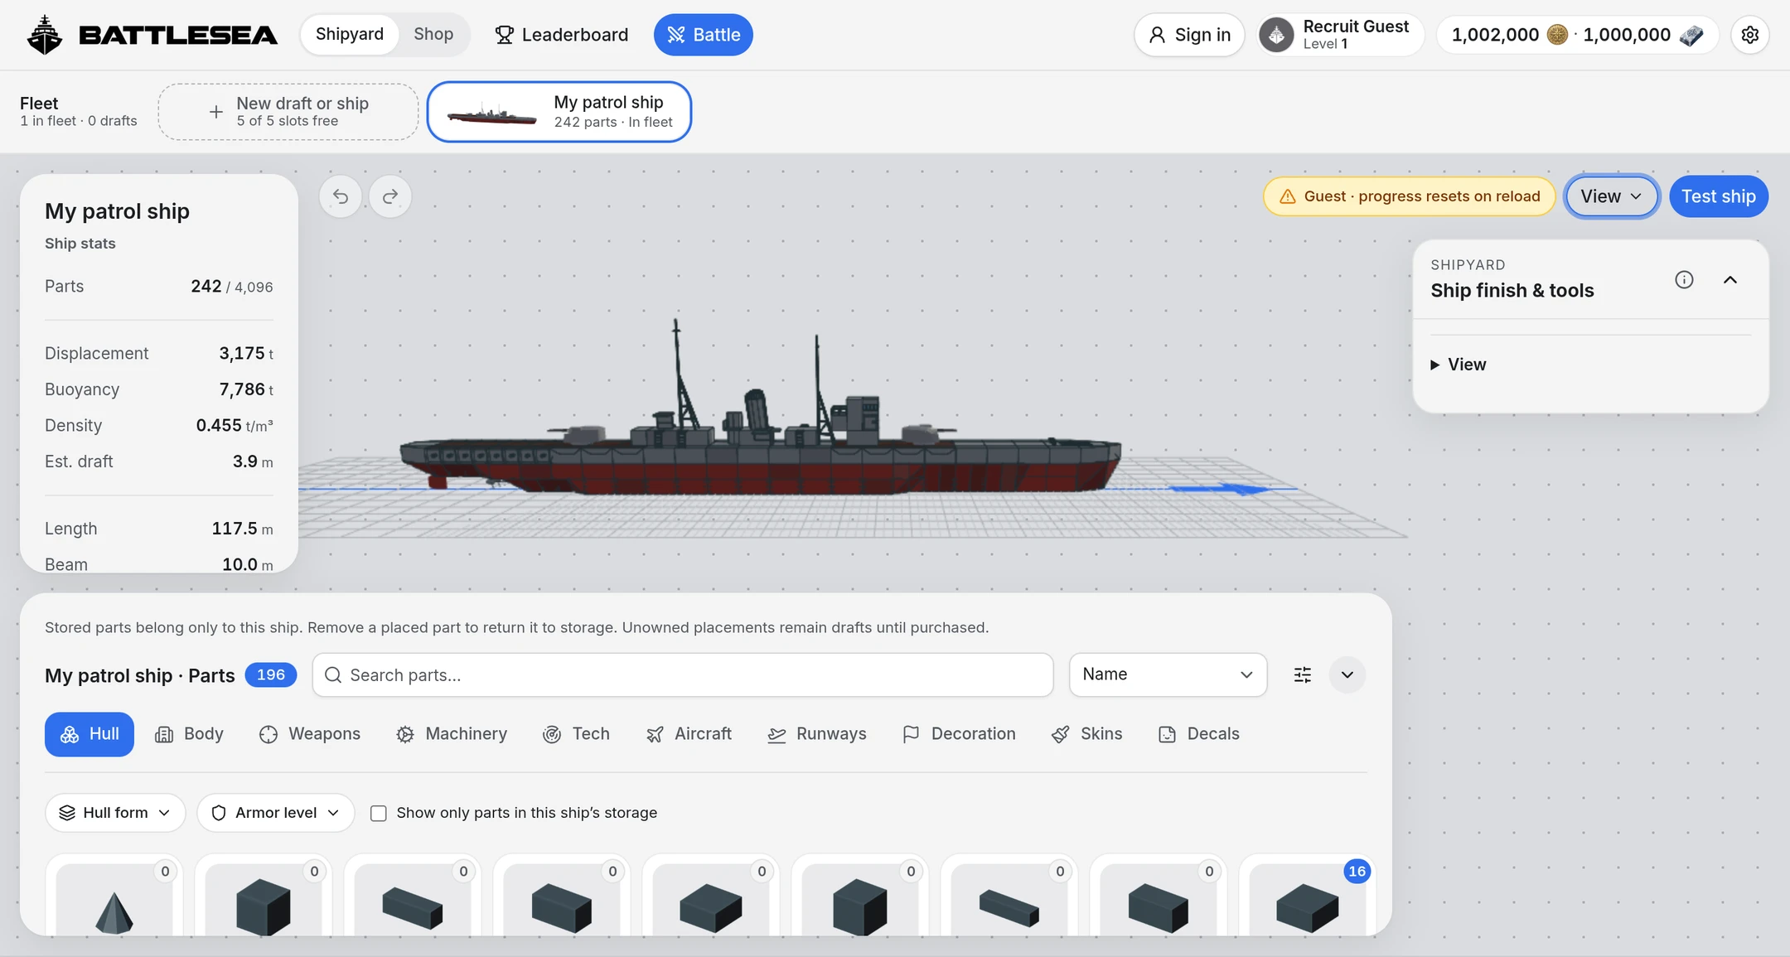
Task: Expand the View disclosure triangle
Action: tap(1435, 365)
